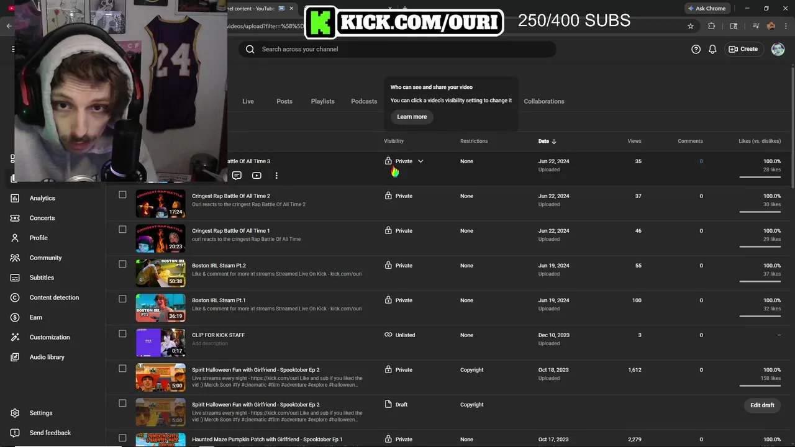This screenshot has height=447, width=795.
Task: Change visibility of Boston IRL Steam Pt.2
Action: (398, 266)
